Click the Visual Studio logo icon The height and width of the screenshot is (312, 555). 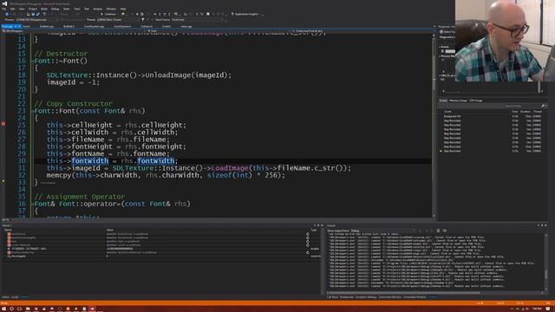(x=4, y=3)
